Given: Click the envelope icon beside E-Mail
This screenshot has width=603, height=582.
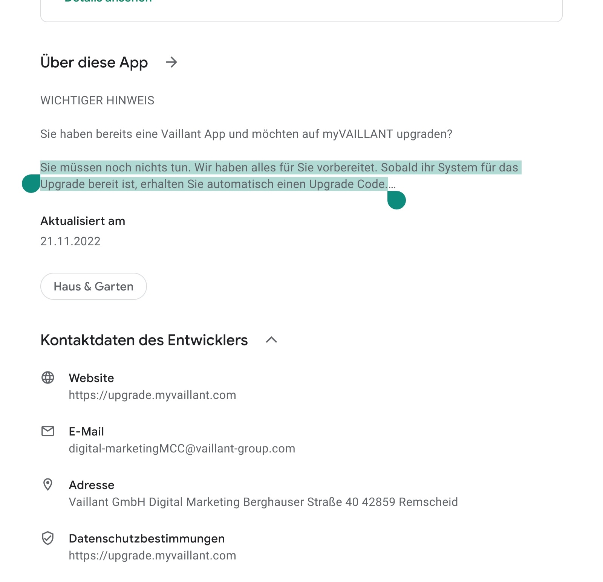Looking at the screenshot, I should 48,431.
